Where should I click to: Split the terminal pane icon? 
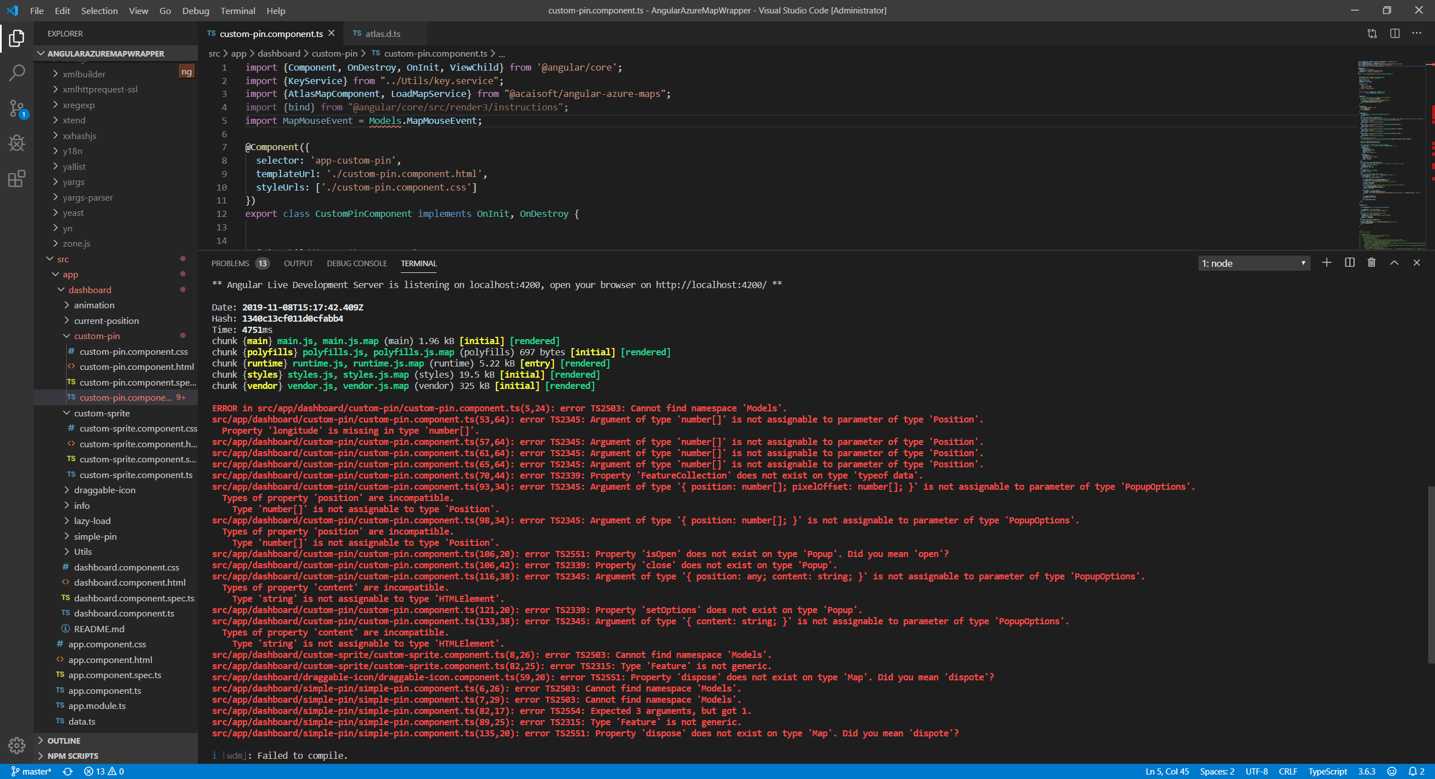1349,262
